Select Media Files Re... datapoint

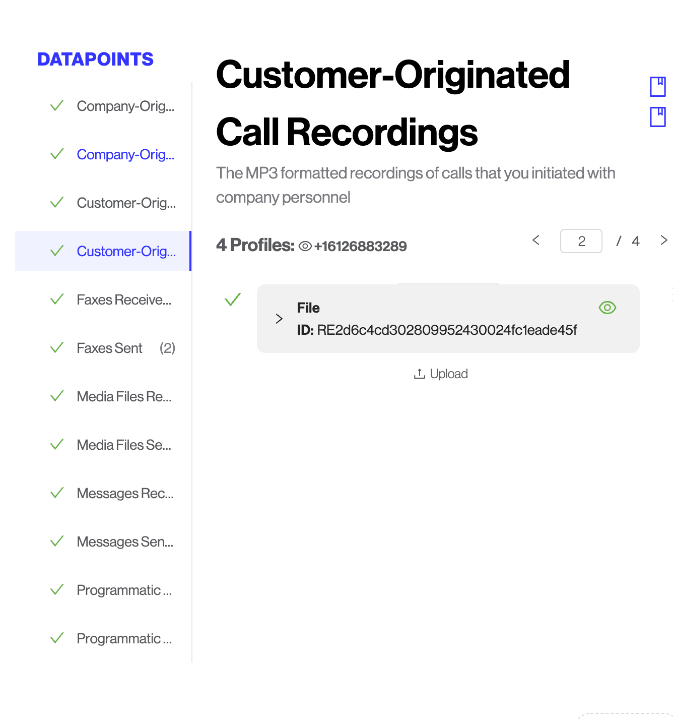[124, 396]
